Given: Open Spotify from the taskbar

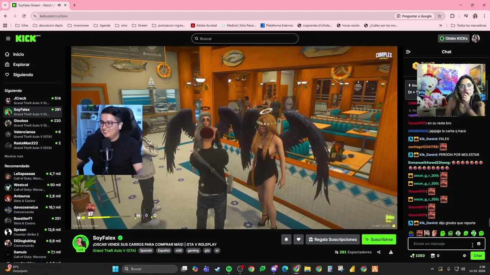Looking at the screenshot, I should click(229, 269).
